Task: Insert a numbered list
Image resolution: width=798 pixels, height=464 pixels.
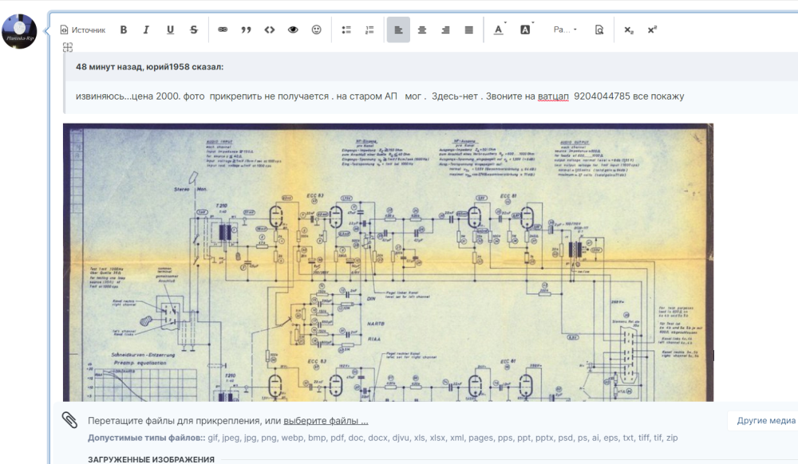Action: (369, 30)
